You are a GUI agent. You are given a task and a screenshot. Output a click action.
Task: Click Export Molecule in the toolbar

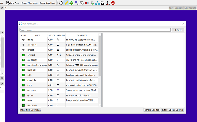pos(29,3)
